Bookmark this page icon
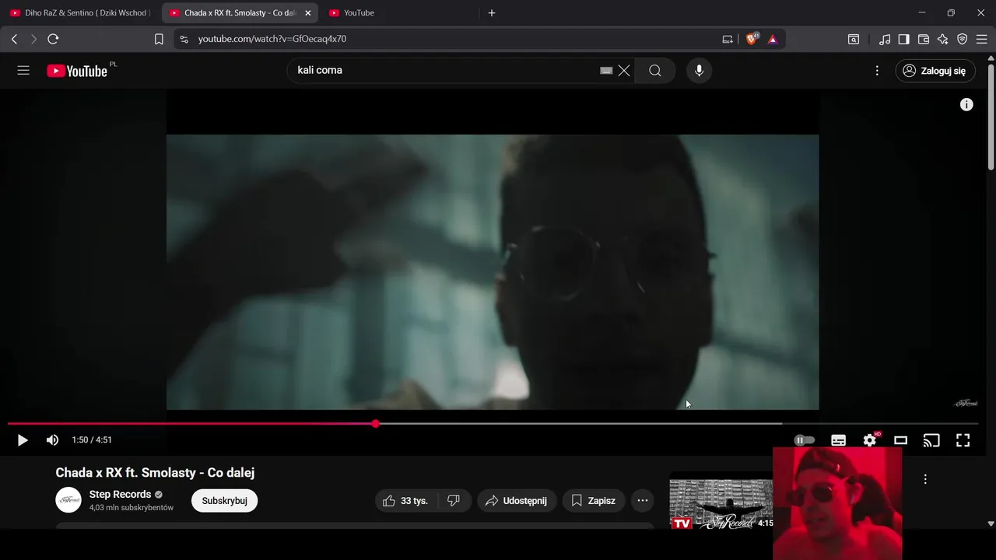The width and height of the screenshot is (996, 560). click(159, 39)
